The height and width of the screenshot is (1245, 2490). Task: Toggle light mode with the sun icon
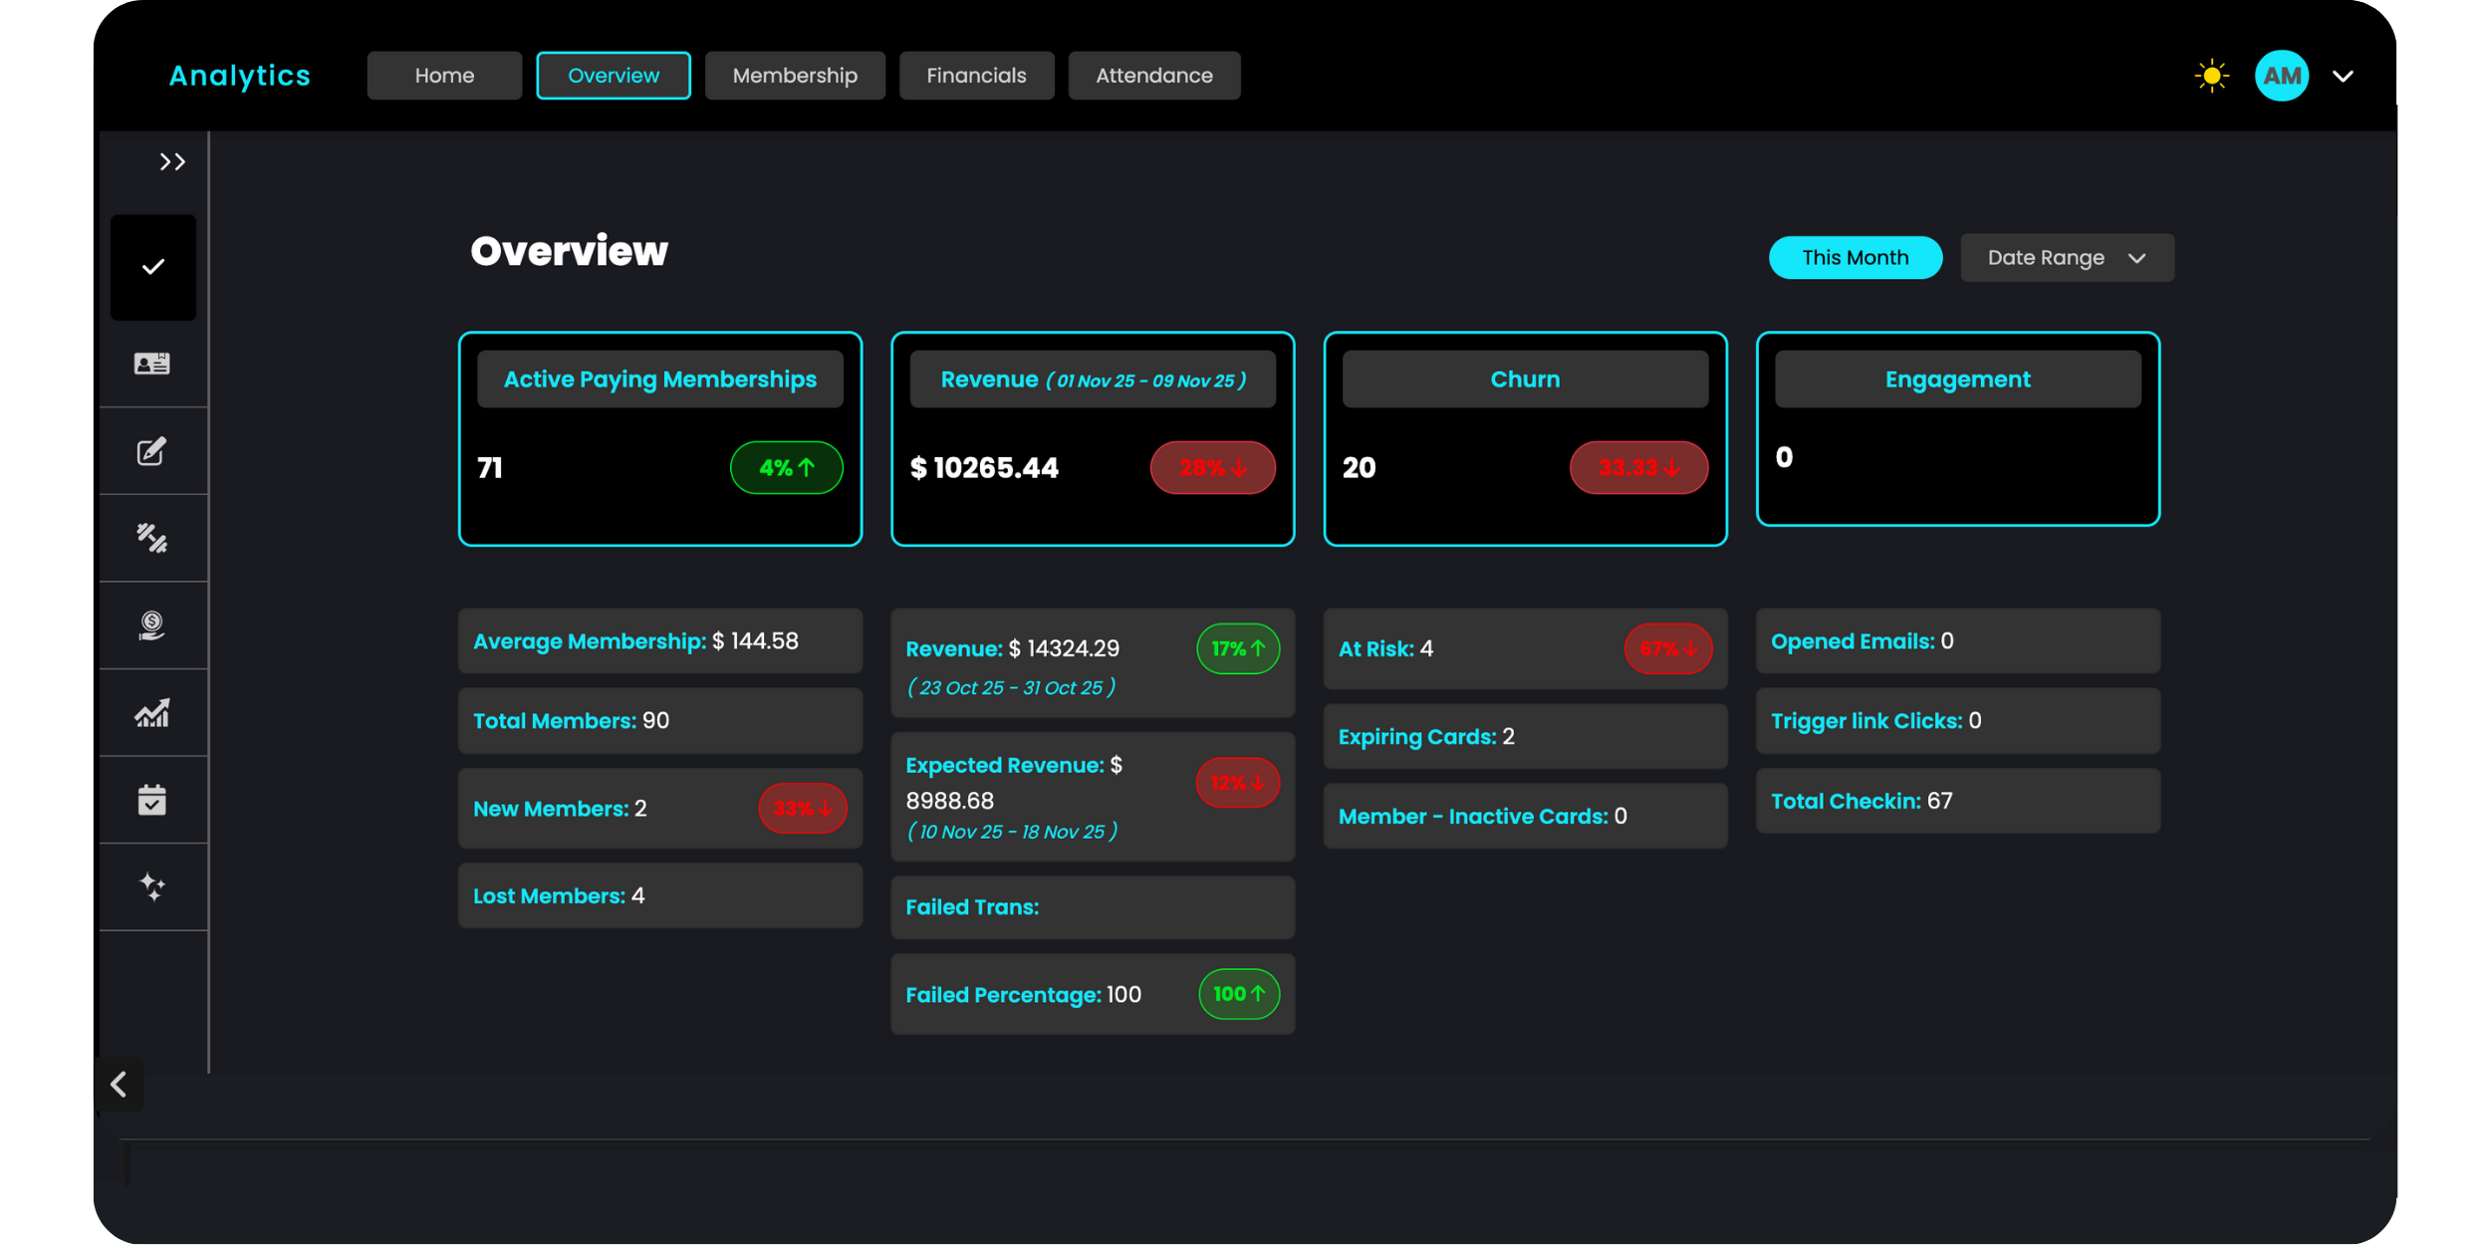coord(2211,76)
